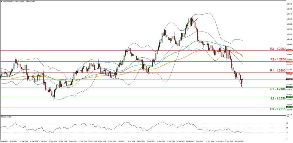Click the black trendline near September peak
293x143 pixels.
pyautogui.click(x=193, y=24)
